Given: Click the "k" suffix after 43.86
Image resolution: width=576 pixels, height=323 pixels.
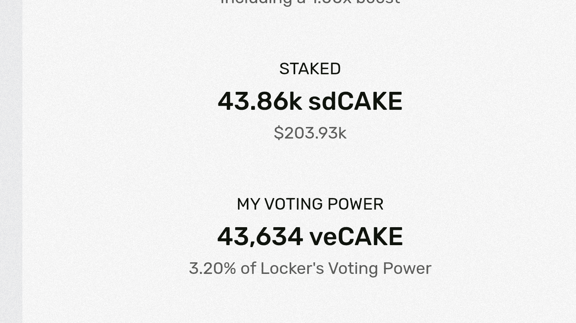Looking at the screenshot, I should (295, 101).
